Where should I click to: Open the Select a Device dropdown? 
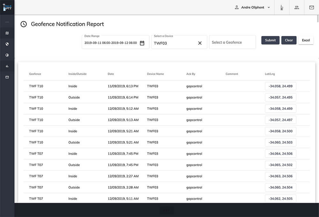pyautogui.click(x=174, y=43)
